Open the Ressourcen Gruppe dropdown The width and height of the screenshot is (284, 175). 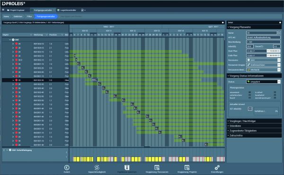tap(279, 65)
